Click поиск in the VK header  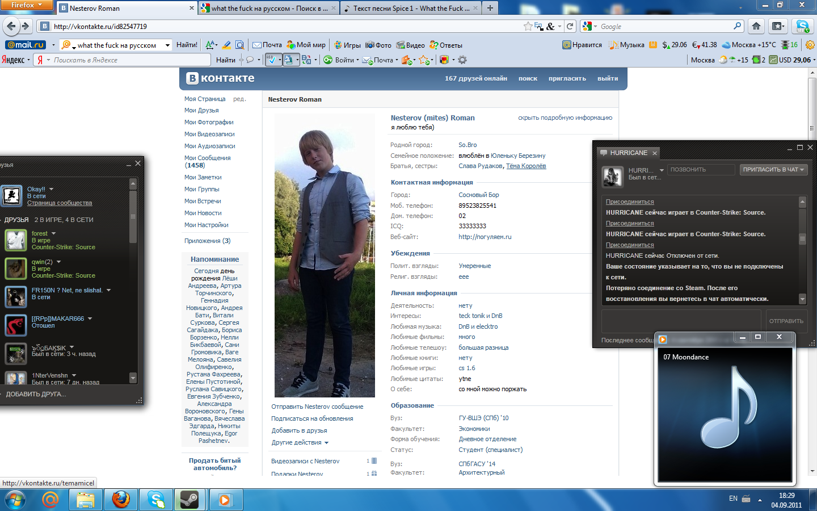tap(528, 78)
